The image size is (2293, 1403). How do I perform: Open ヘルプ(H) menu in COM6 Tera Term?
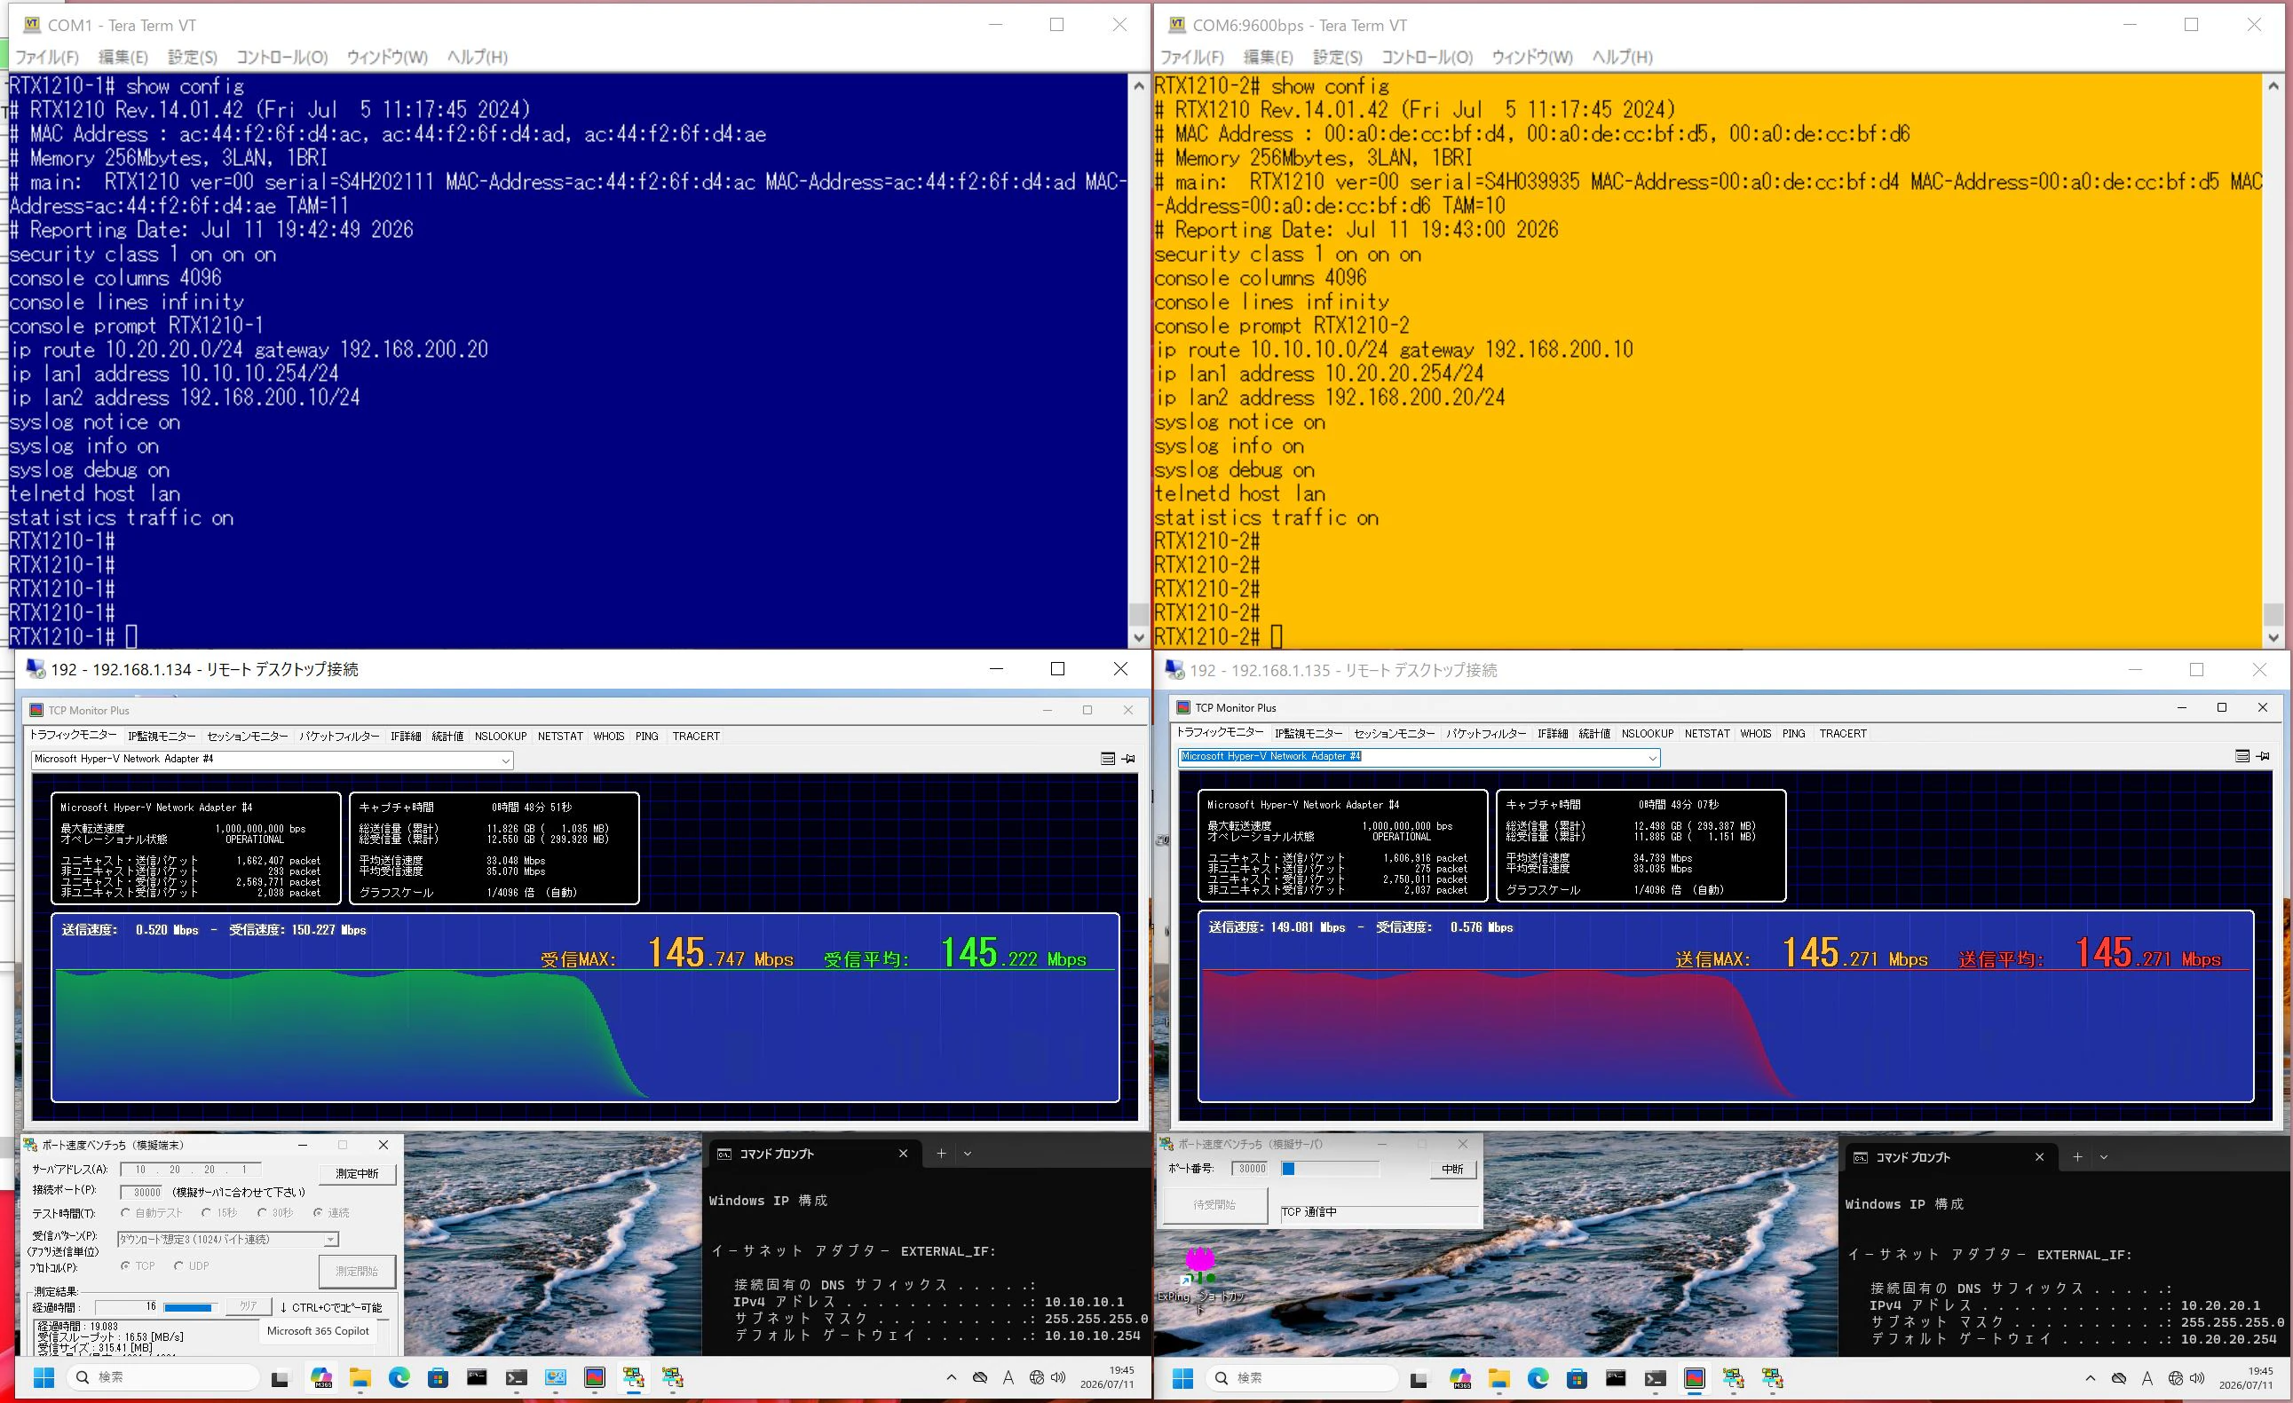1622,57
